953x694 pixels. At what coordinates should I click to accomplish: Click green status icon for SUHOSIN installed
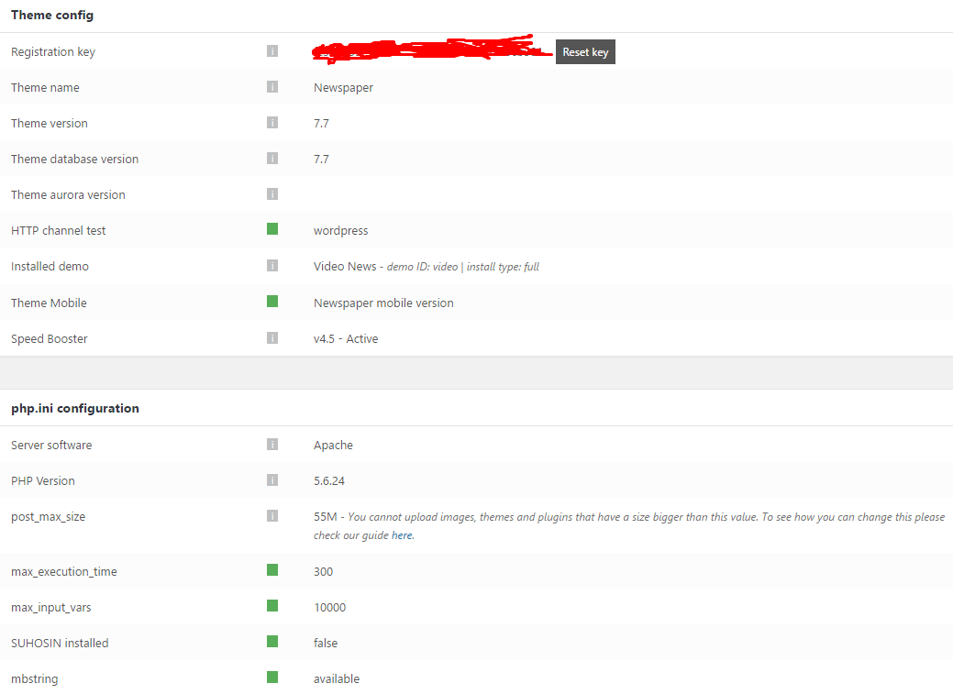pos(272,642)
